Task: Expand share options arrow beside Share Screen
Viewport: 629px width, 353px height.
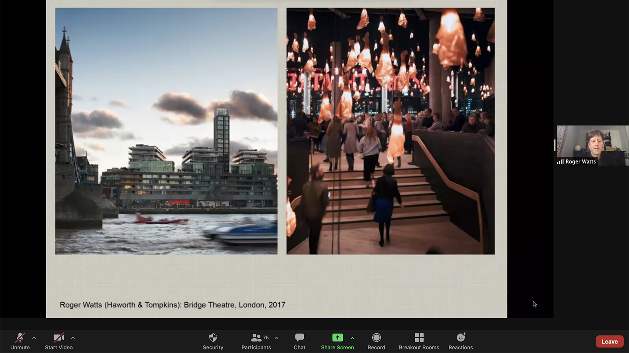Action: point(353,338)
